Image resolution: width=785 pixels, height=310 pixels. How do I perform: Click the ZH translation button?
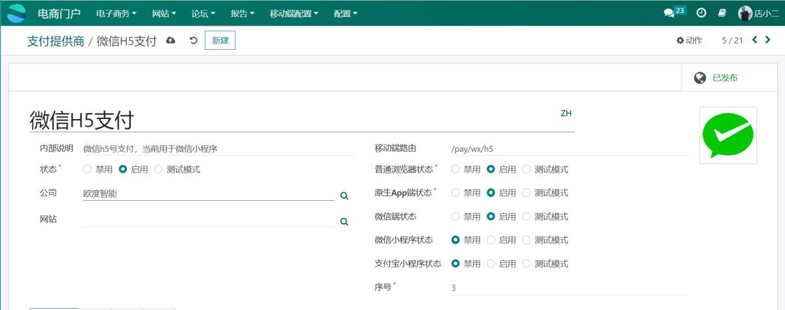tap(567, 113)
